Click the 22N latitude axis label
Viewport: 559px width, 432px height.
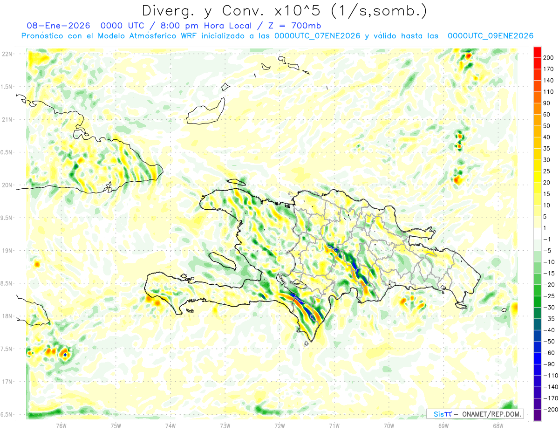(7, 54)
